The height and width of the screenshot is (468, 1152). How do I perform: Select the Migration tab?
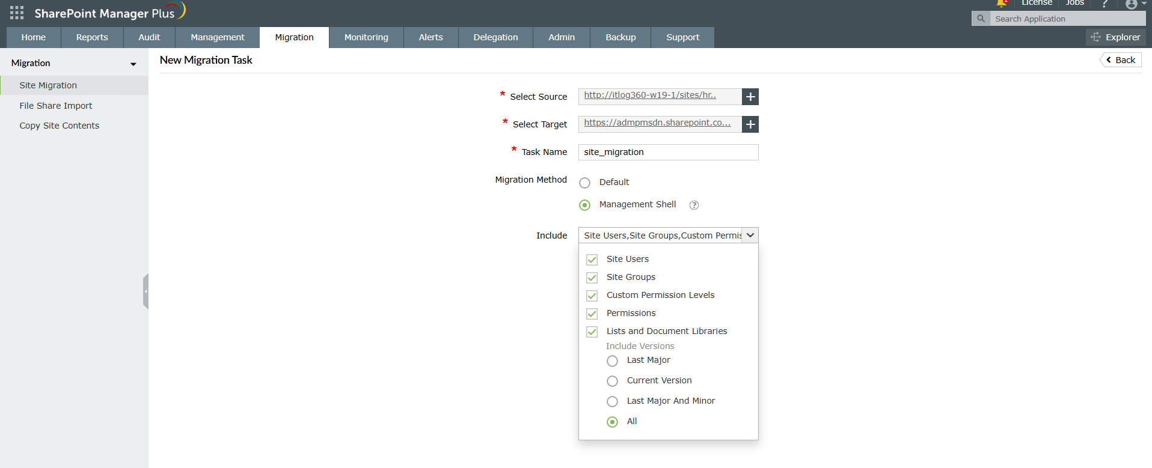(x=295, y=37)
